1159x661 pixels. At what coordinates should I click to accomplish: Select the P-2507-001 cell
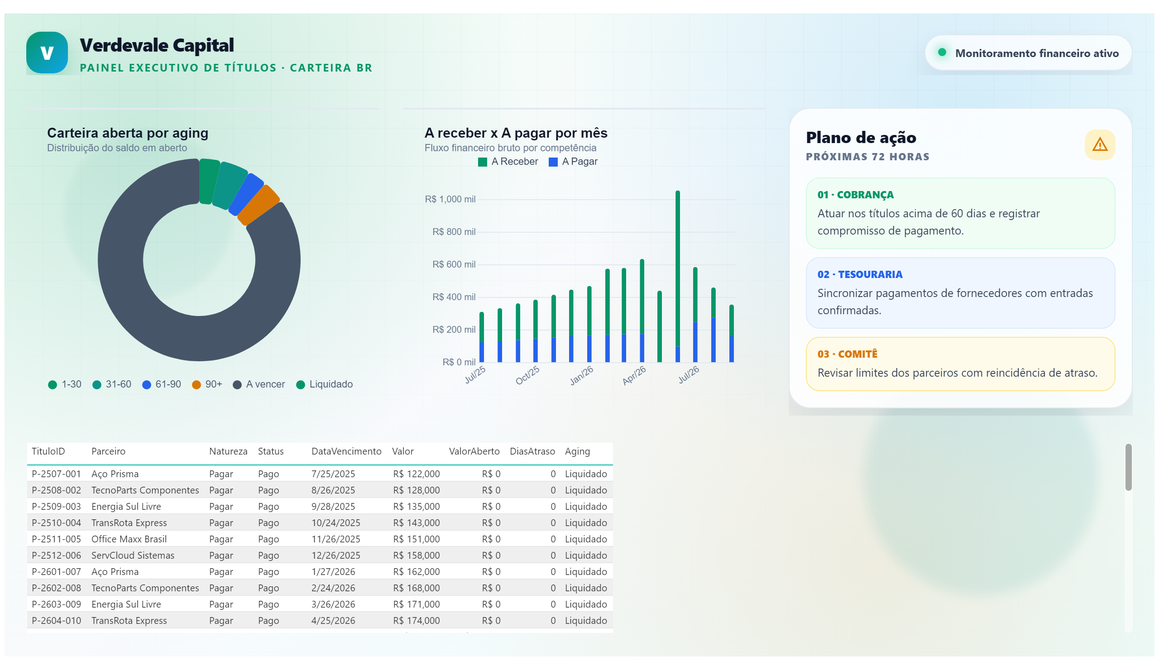point(56,474)
